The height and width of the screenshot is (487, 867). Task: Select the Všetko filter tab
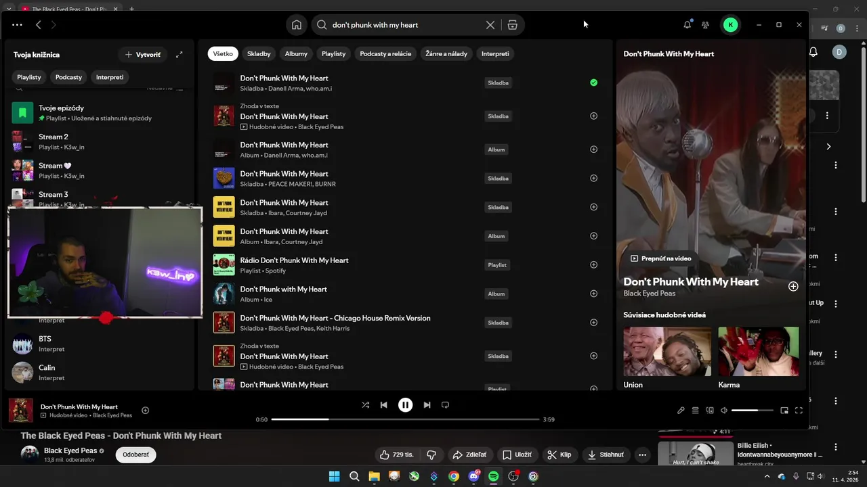[x=223, y=54]
